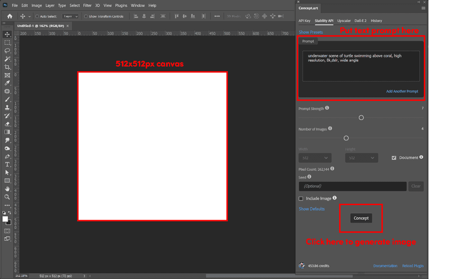Open more options three-dots in options bar
This screenshot has width=451, height=279.
[x=217, y=16]
